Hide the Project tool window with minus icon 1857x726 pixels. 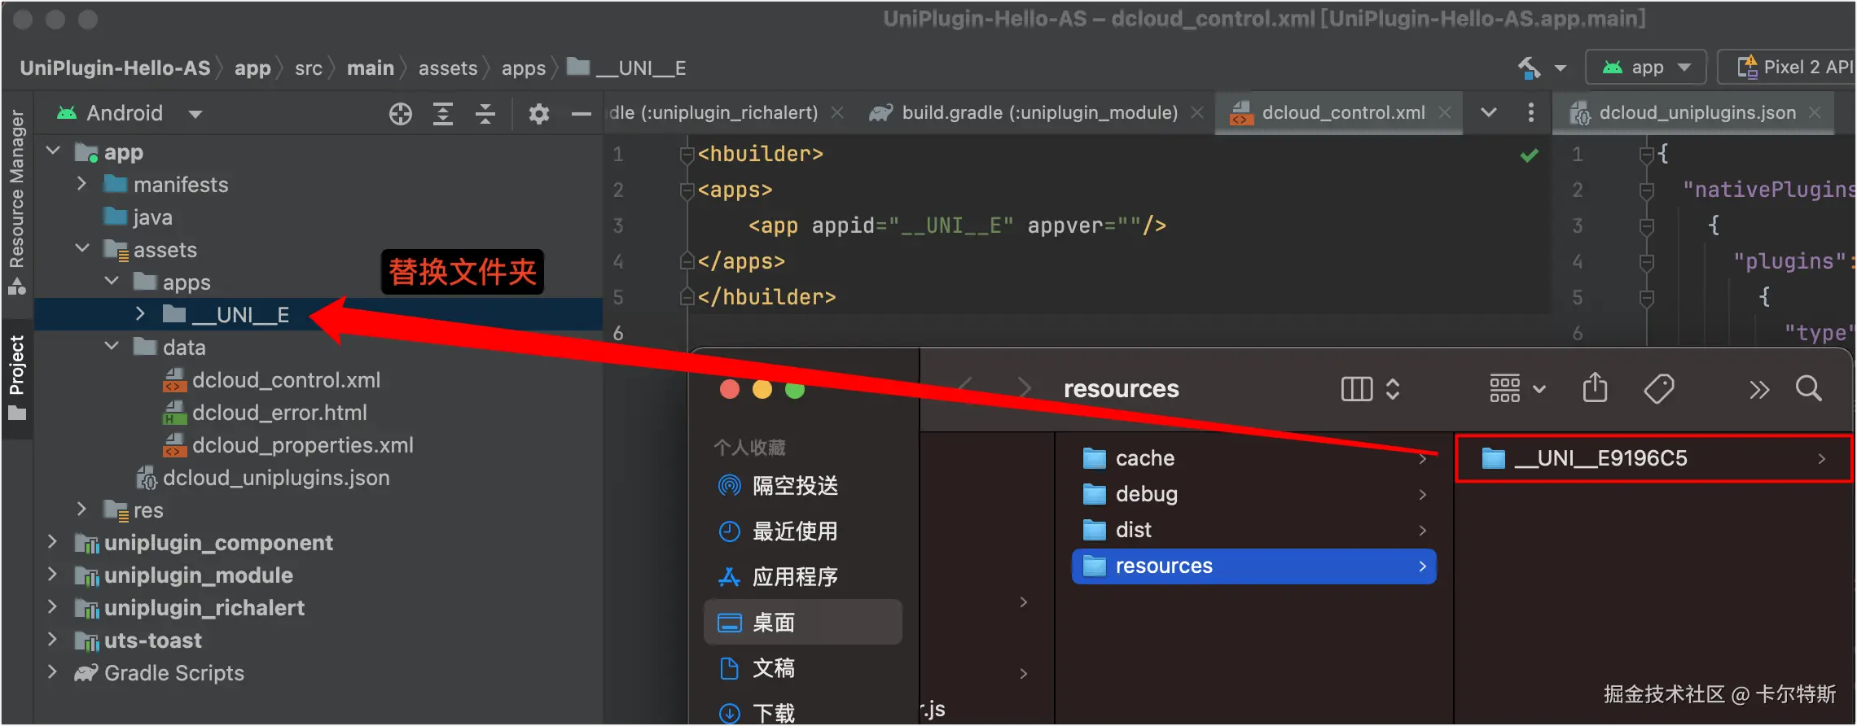[x=581, y=114]
